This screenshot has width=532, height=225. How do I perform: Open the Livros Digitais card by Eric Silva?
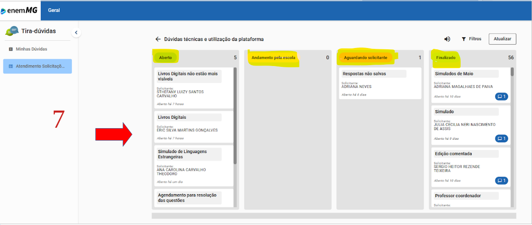click(x=194, y=127)
